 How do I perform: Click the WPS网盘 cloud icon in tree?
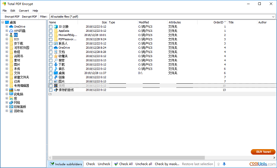coord(11,31)
